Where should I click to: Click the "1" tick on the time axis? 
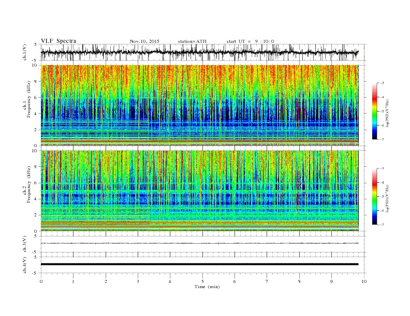pos(73,281)
